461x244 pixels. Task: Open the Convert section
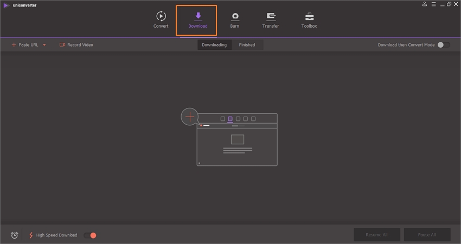(161, 20)
